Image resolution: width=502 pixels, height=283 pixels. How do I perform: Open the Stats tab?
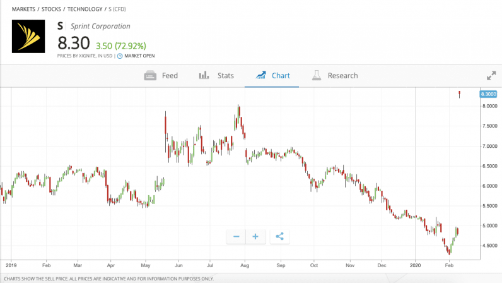(216, 76)
